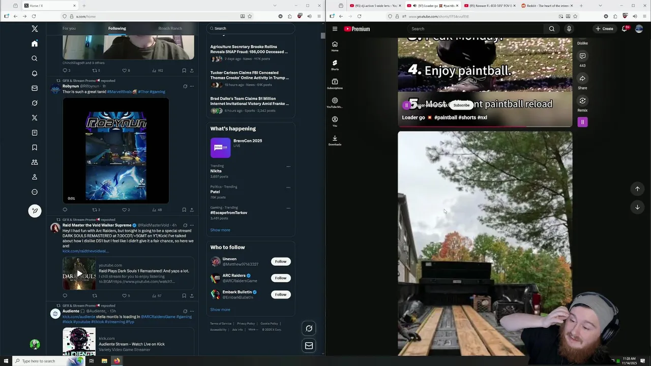Switch to the Neewer FL-B30 browser tab
The width and height of the screenshot is (651, 366).
pos(490,6)
